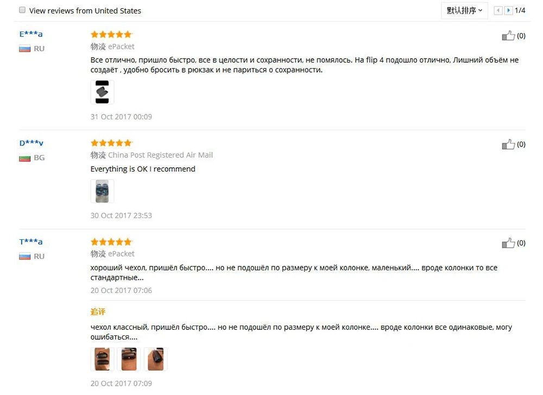543x395 pixels.
Task: Like E***a's review with thumbs-up icon
Action: (x=508, y=36)
